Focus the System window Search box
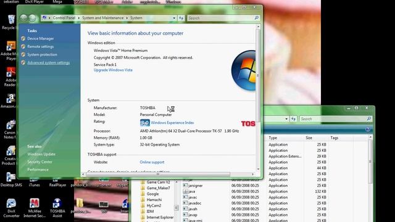 pyautogui.click(x=220, y=18)
